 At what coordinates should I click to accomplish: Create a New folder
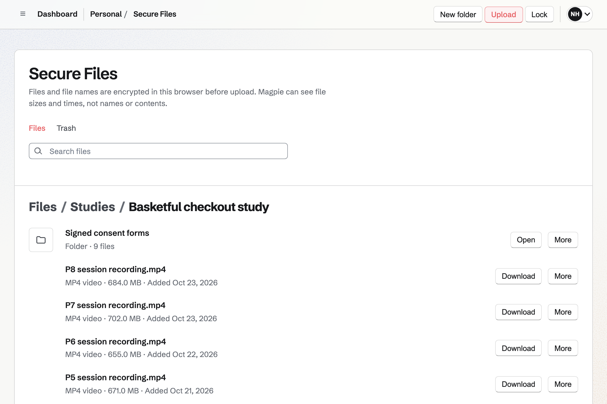458,14
